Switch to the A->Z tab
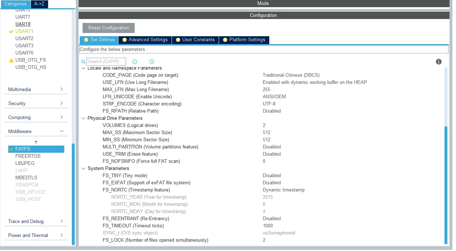 tap(39, 4)
